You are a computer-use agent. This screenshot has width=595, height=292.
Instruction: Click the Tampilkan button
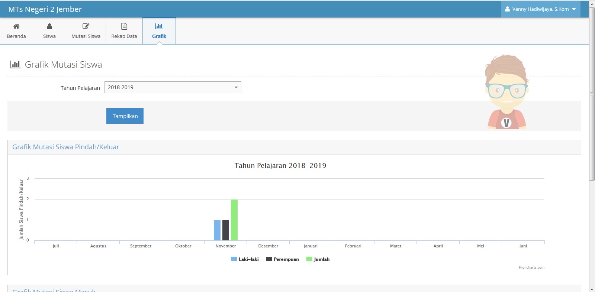click(125, 116)
